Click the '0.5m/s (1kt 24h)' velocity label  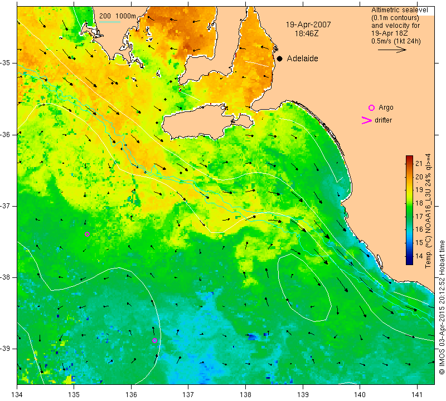tap(396, 41)
